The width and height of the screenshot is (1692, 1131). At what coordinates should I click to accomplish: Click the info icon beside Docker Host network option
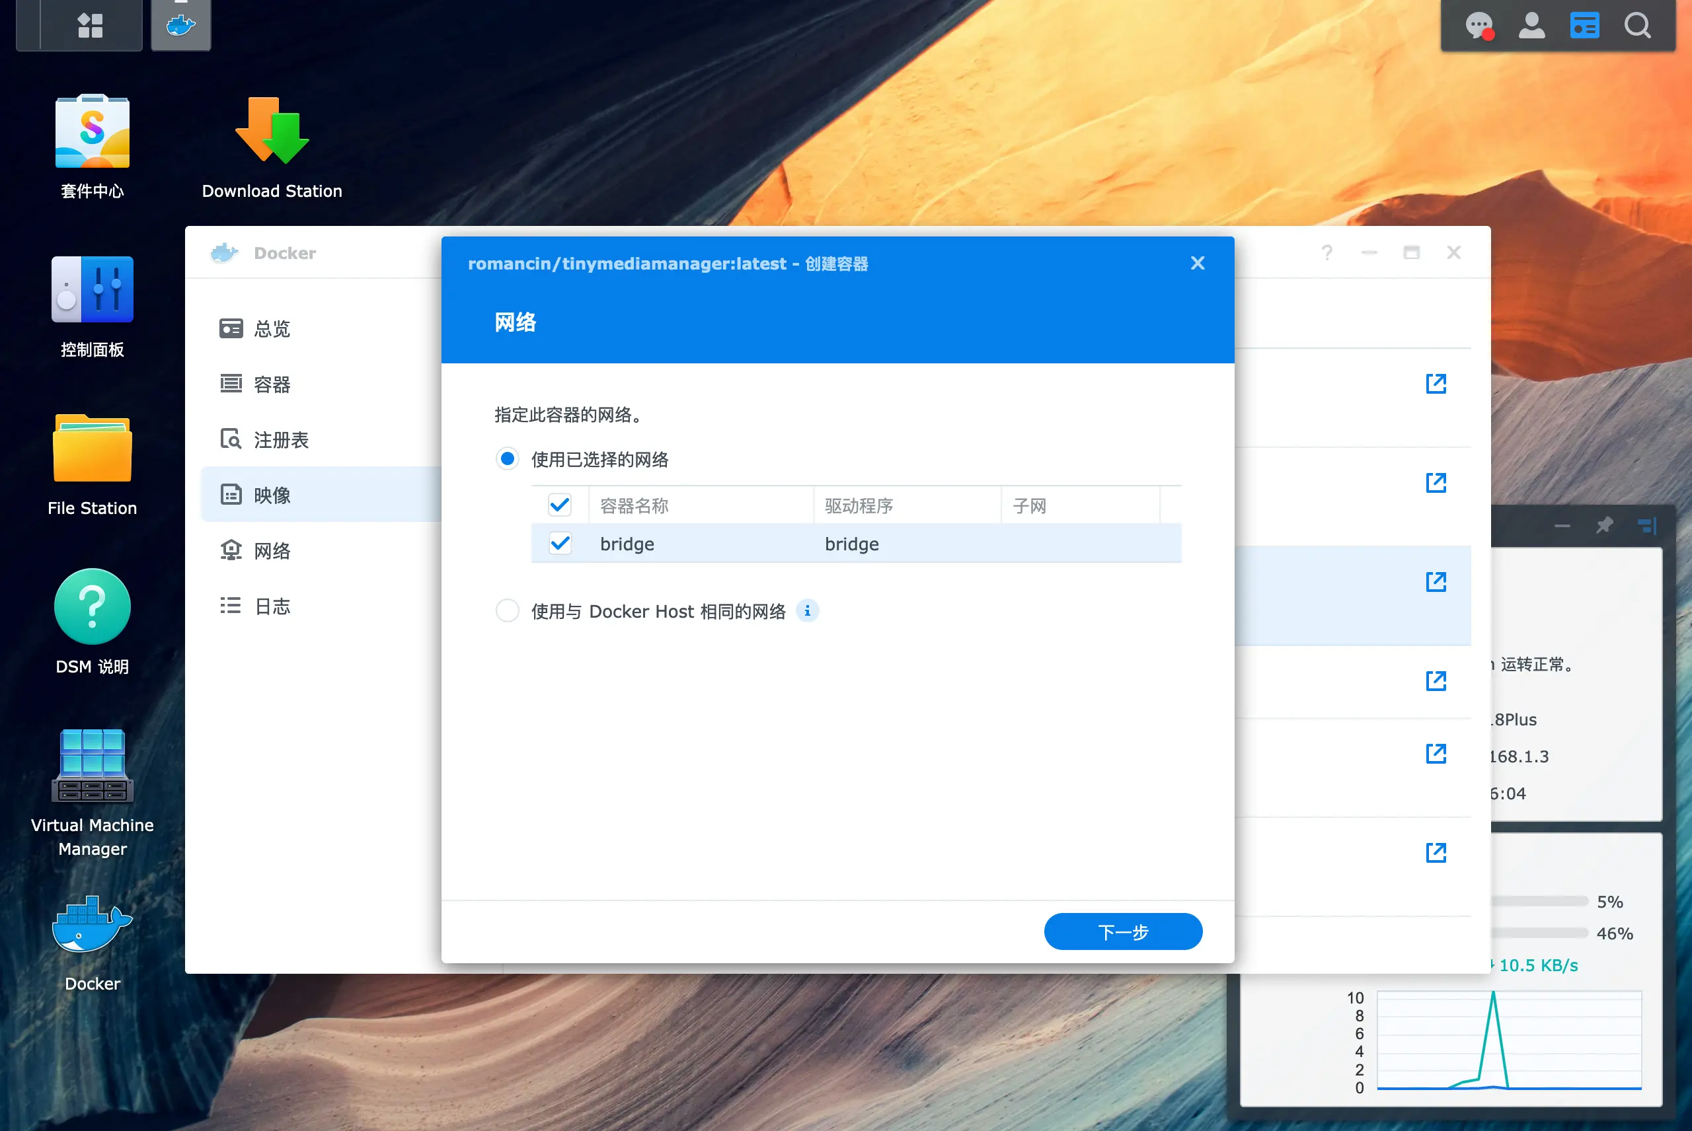[808, 611]
